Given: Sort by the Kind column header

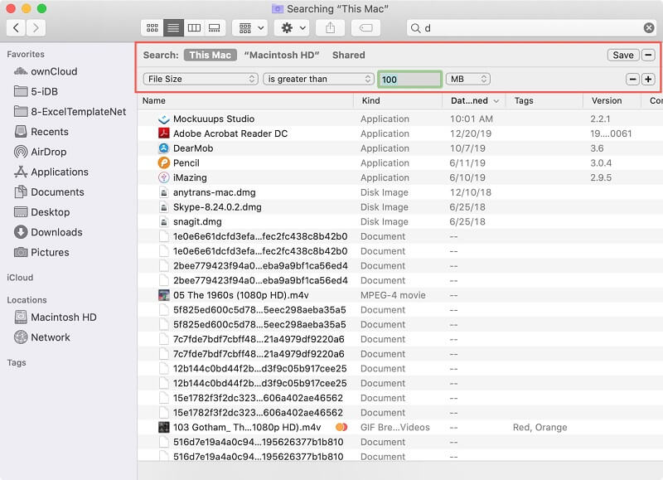Looking at the screenshot, I should click(x=398, y=100).
